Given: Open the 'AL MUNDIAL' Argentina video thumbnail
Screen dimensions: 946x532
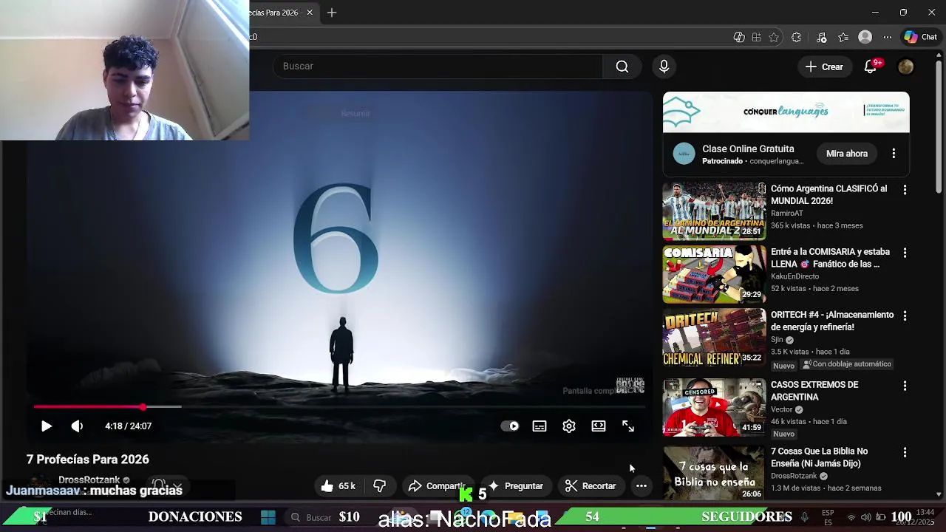Looking at the screenshot, I should (x=714, y=211).
